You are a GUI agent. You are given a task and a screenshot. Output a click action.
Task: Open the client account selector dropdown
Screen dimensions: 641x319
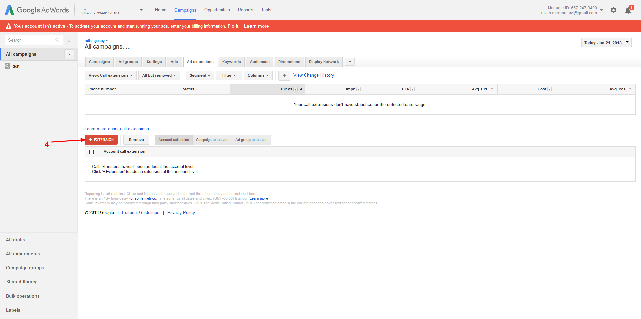141,10
